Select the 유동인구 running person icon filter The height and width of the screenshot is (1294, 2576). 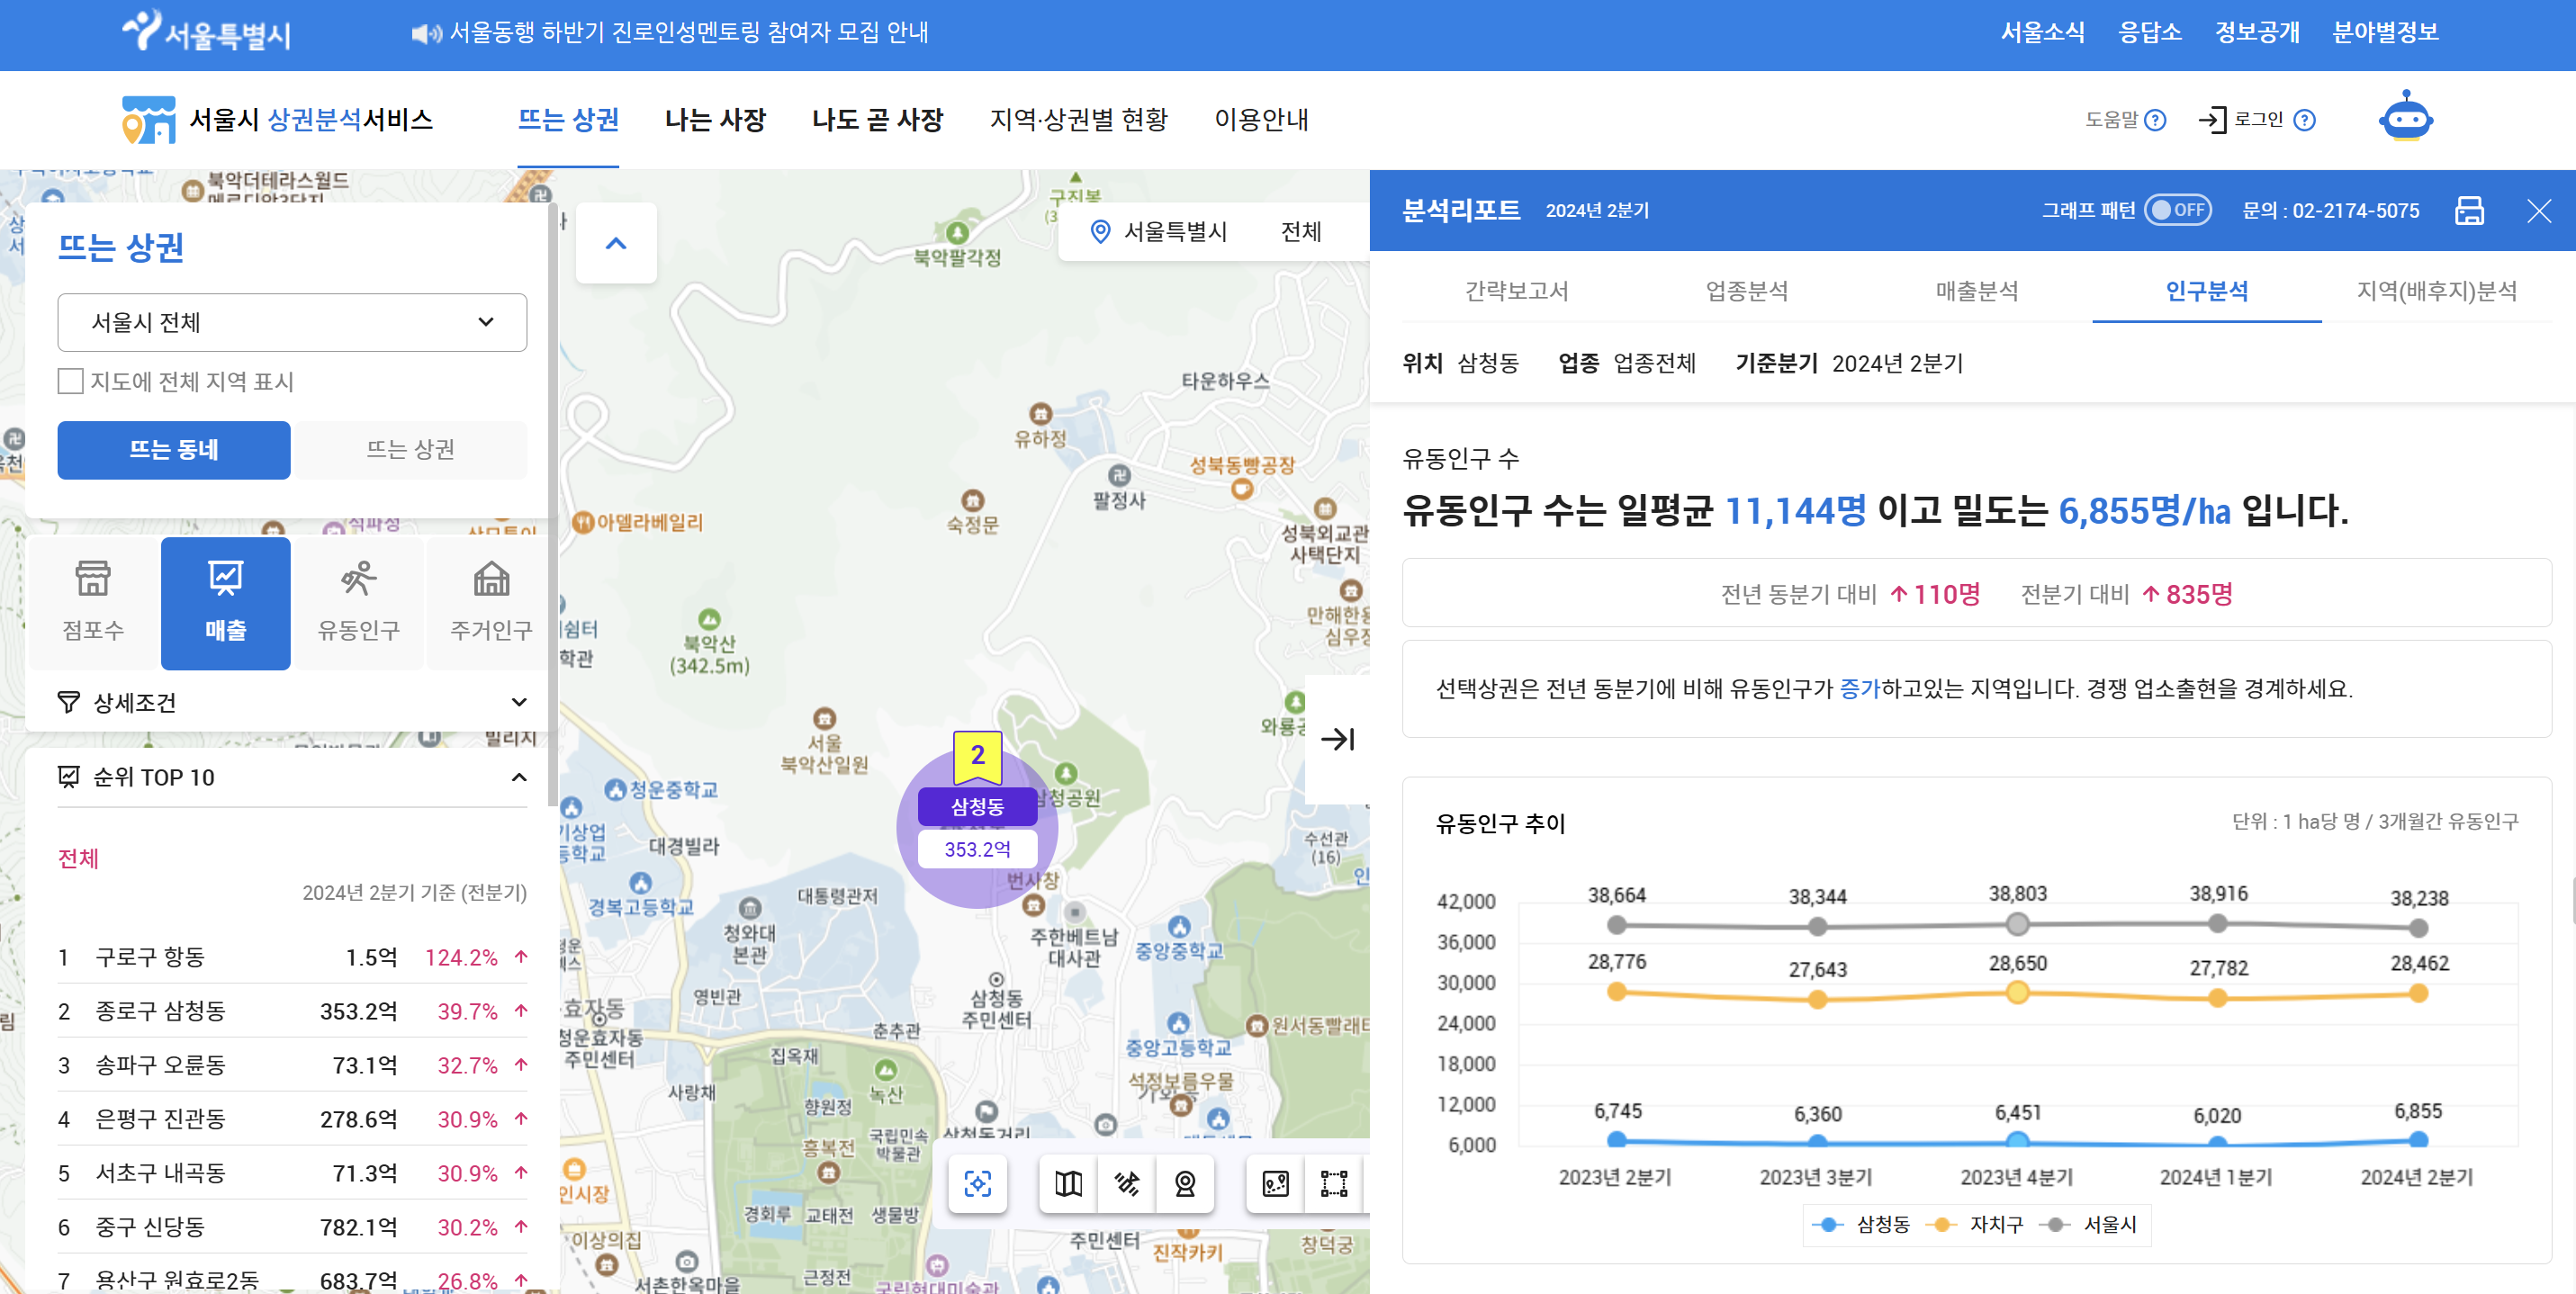358,603
